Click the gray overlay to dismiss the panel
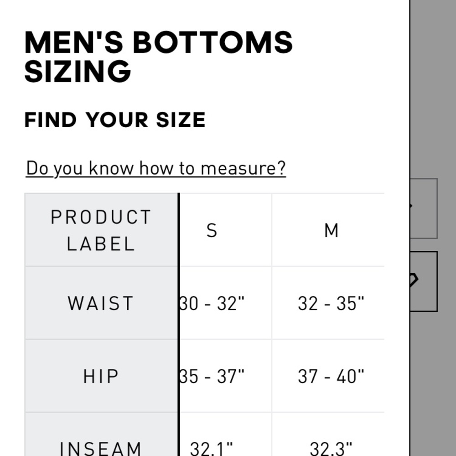The height and width of the screenshot is (456, 456). (x=433, y=91)
